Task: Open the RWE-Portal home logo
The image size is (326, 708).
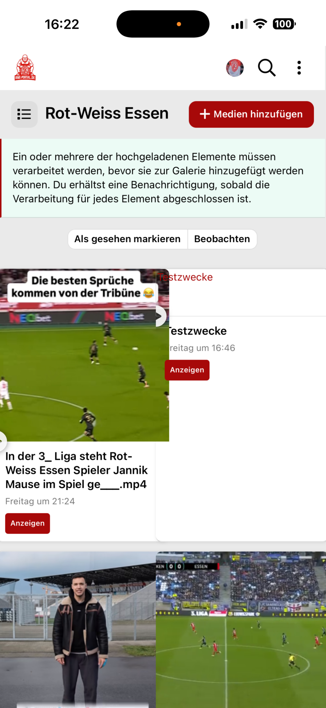Action: (25, 67)
